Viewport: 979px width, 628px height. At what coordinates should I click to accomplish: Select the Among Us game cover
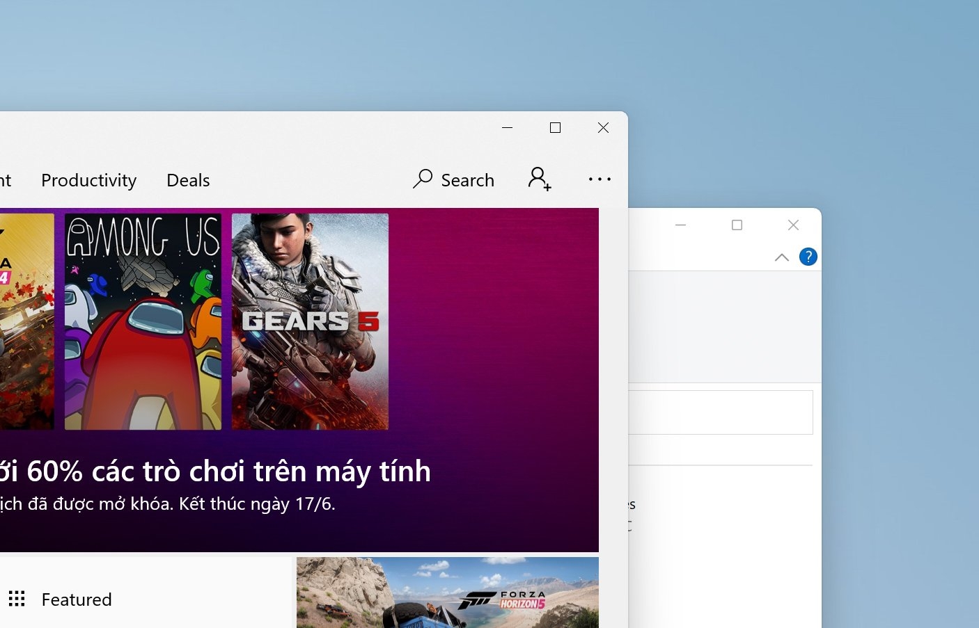pos(143,321)
